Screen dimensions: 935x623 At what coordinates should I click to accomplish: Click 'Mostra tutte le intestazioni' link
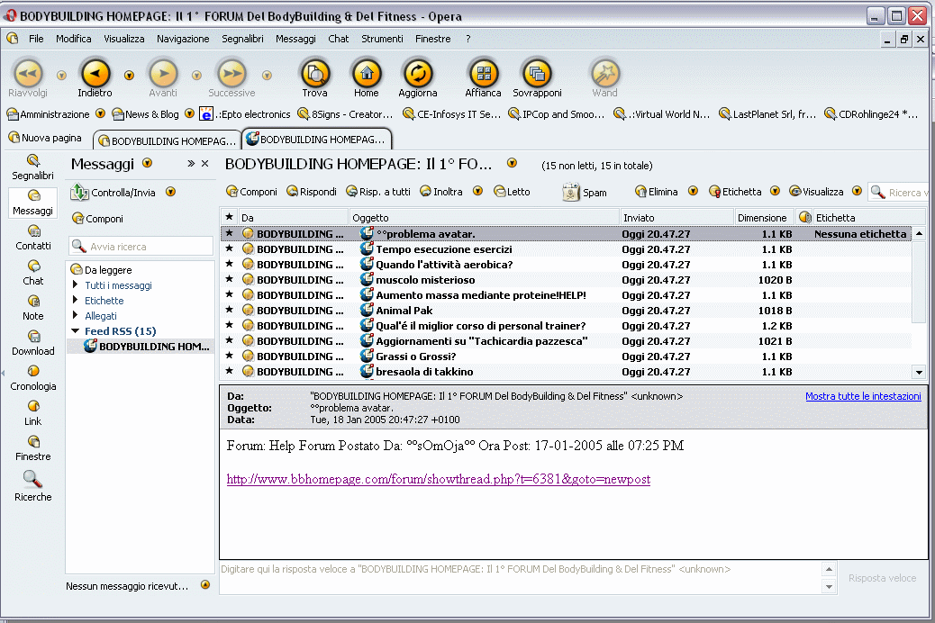pyautogui.click(x=862, y=396)
